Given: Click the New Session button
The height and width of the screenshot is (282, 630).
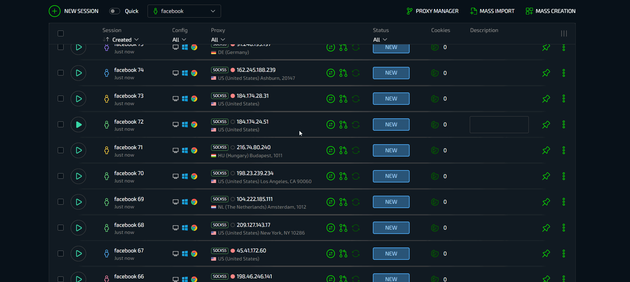Looking at the screenshot, I should (x=74, y=11).
